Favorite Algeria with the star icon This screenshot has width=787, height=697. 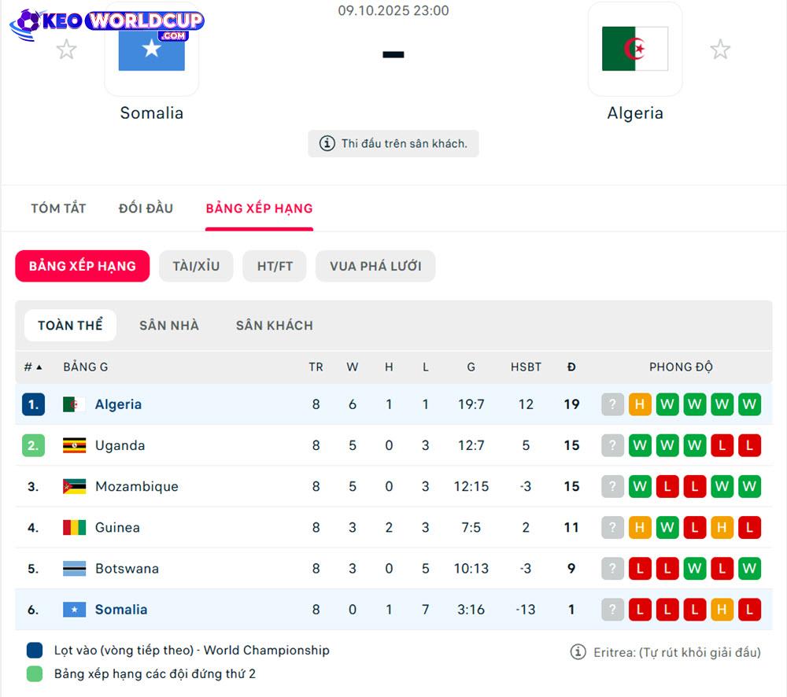[x=720, y=50]
